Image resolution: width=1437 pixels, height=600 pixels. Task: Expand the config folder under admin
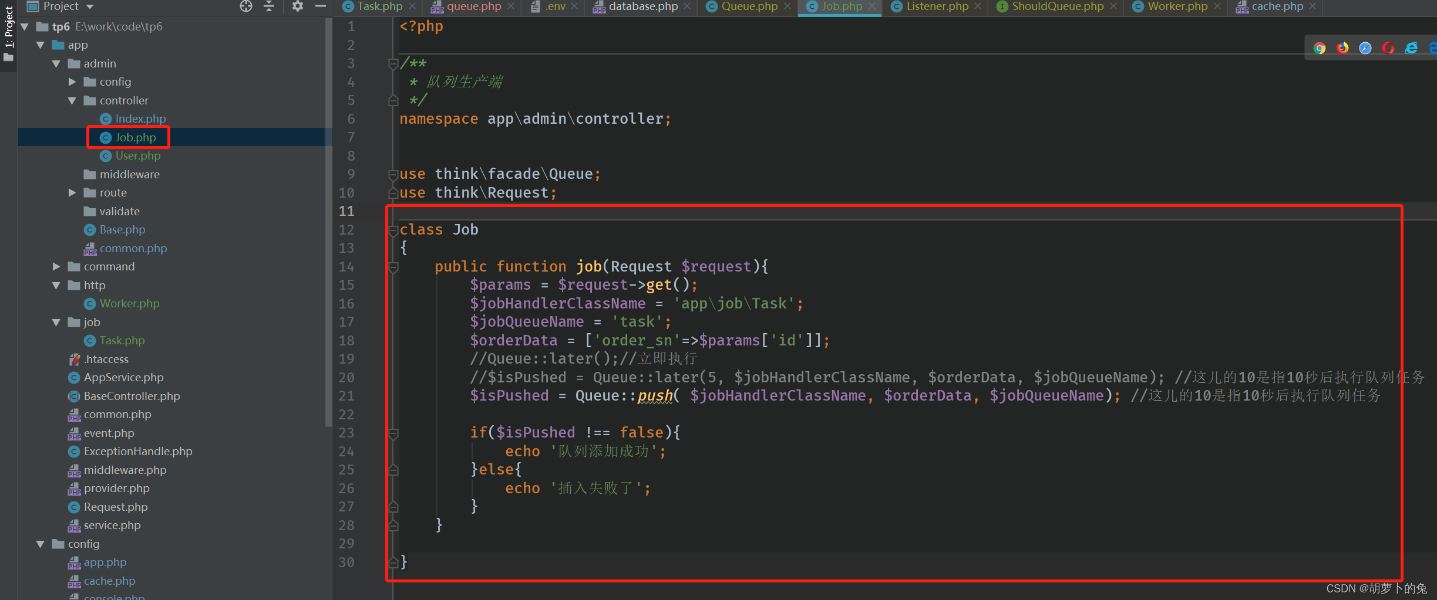[x=72, y=82]
